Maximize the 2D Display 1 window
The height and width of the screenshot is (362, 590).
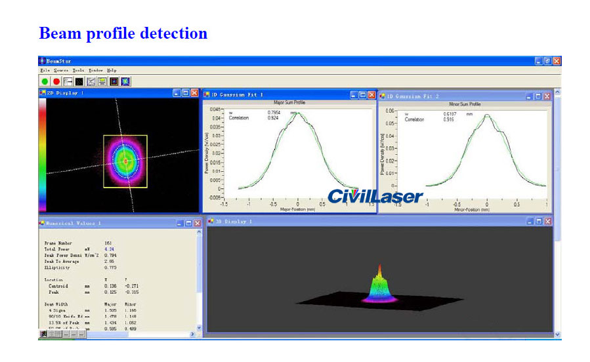coord(185,93)
